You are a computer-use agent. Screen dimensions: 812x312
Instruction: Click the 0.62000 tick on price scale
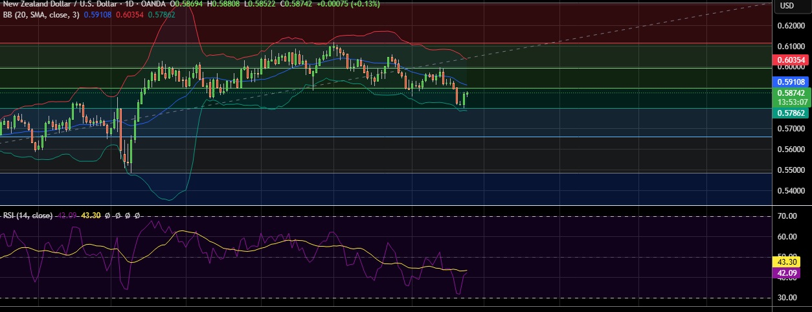(x=791, y=26)
